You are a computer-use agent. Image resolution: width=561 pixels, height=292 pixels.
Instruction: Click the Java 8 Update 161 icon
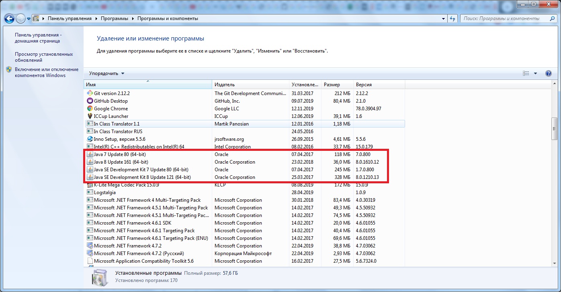(90, 162)
